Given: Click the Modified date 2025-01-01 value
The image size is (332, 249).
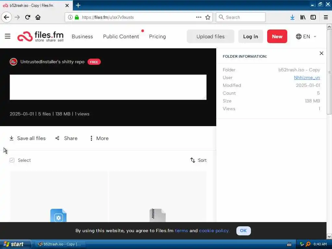Looking at the screenshot, I should tap(308, 85).
